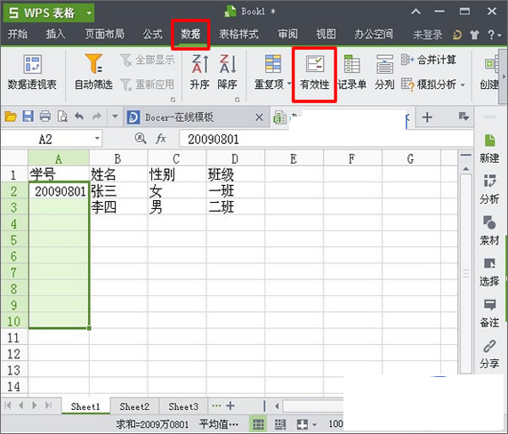Image resolution: width=508 pixels, height=434 pixels.
Task: Open the 记录单 record form
Action: [x=351, y=73]
